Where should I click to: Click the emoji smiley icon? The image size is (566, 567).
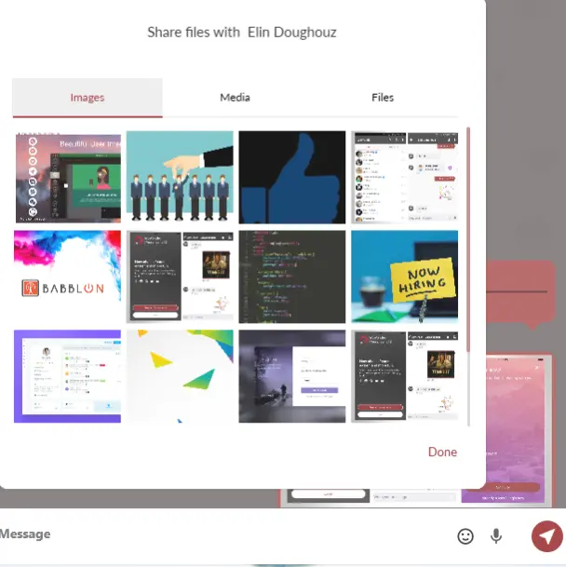tap(465, 535)
